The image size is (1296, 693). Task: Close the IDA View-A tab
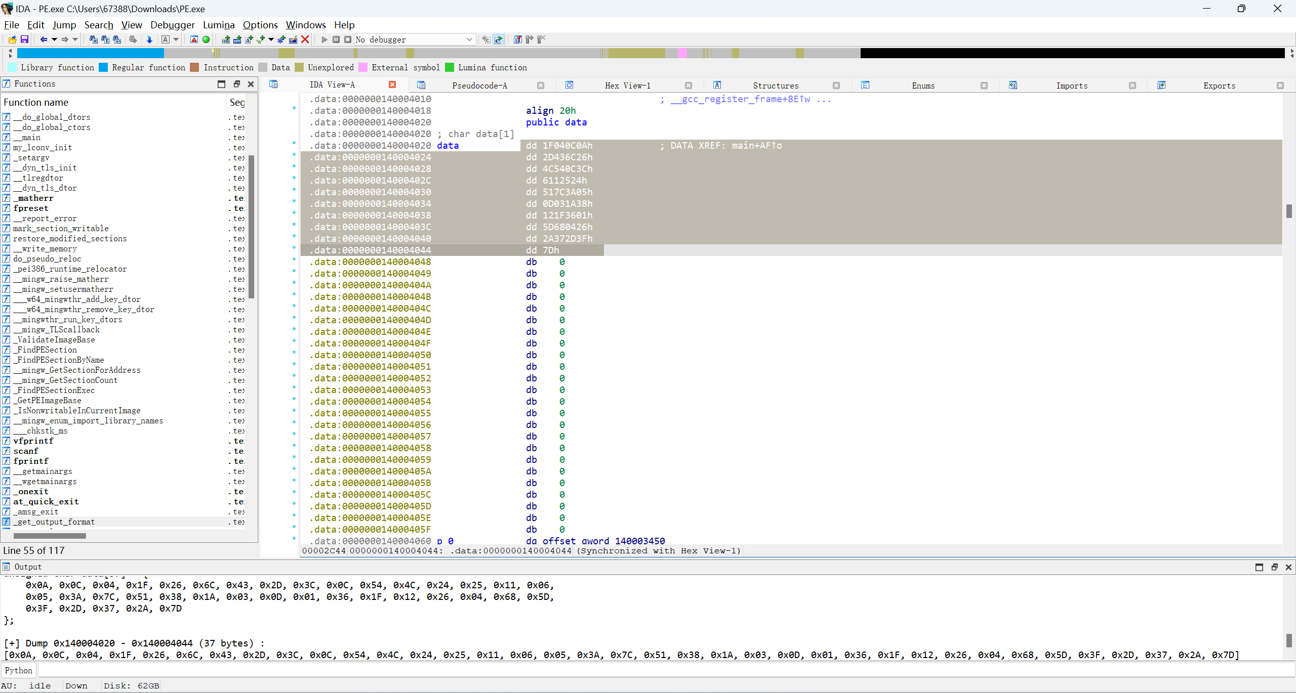392,84
